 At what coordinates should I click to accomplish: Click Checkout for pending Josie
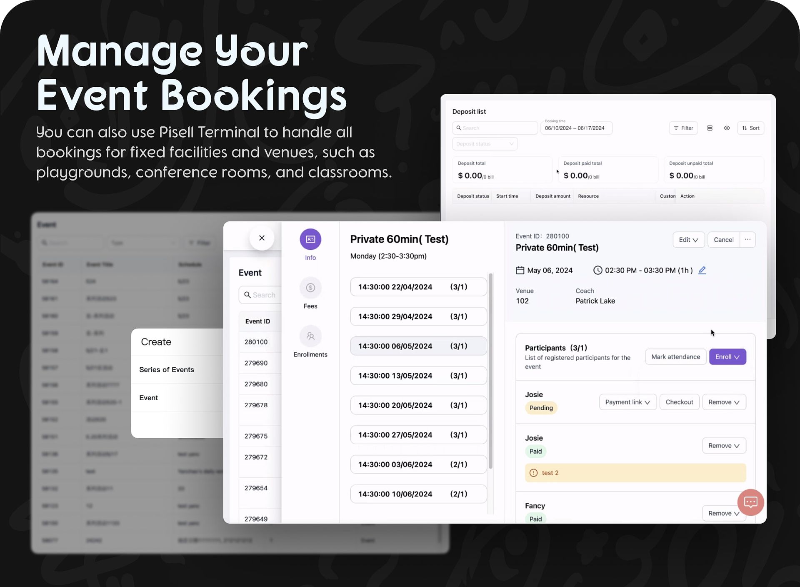click(680, 402)
